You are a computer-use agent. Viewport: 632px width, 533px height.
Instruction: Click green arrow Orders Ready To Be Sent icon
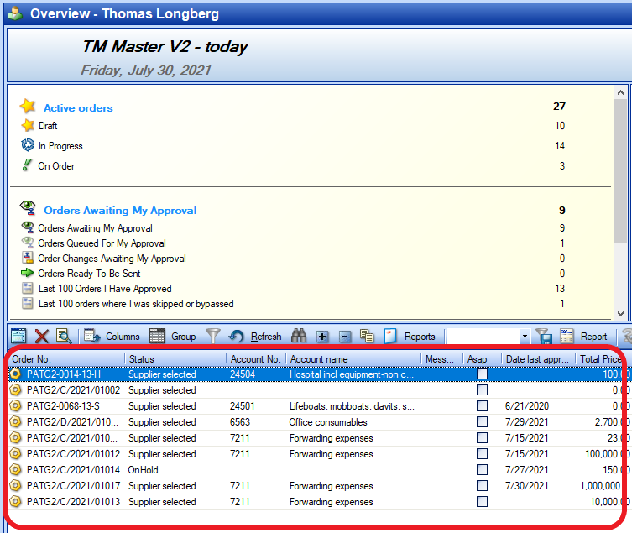28,273
